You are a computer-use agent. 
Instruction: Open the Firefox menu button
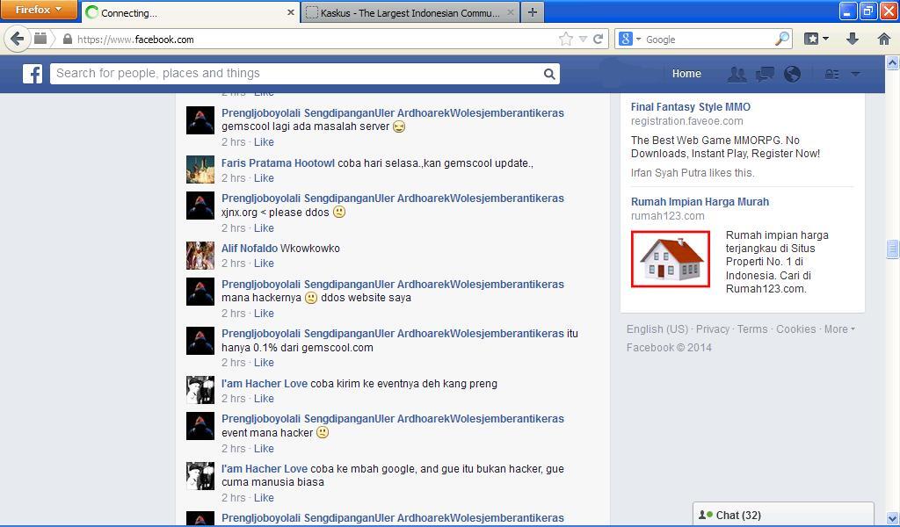[39, 10]
